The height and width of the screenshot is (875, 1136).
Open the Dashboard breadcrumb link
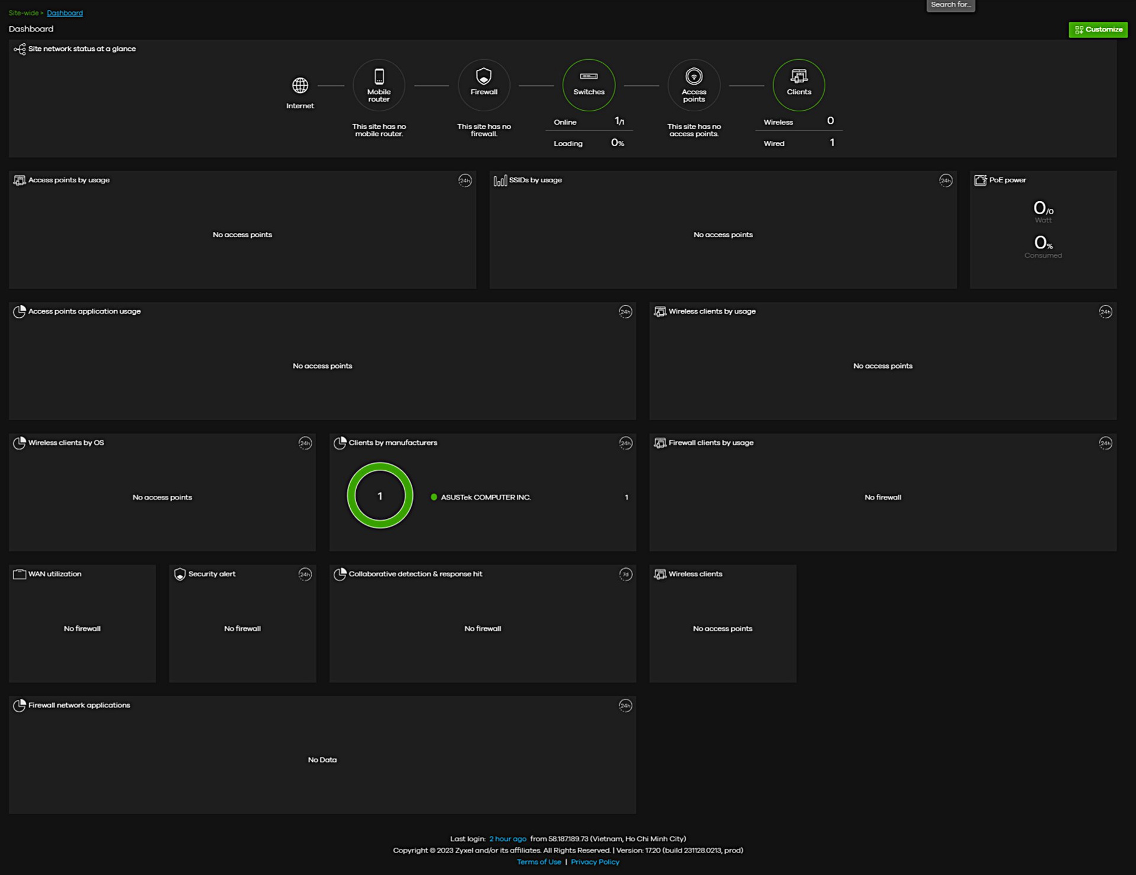65,13
